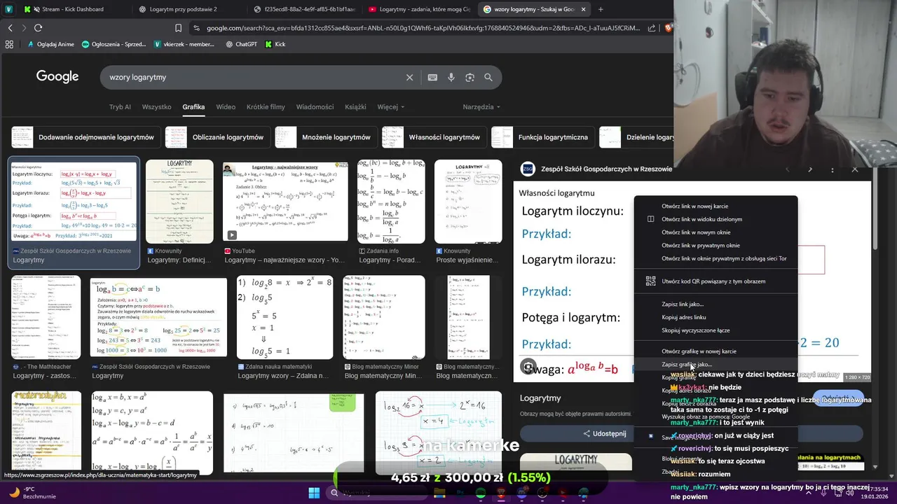Start voice search with the microphone
Screen dimensions: 897x504
[451, 78]
